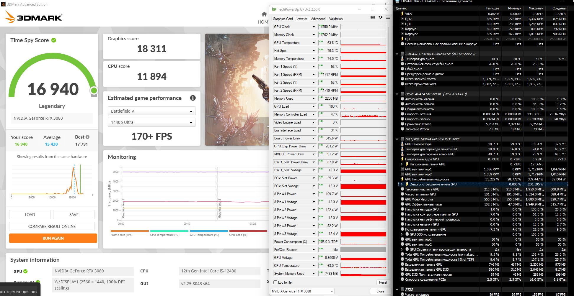The width and height of the screenshot is (574, 296).
Task: Click GPU [#0] group chip icon in HWiNFO
Action: click(402, 139)
